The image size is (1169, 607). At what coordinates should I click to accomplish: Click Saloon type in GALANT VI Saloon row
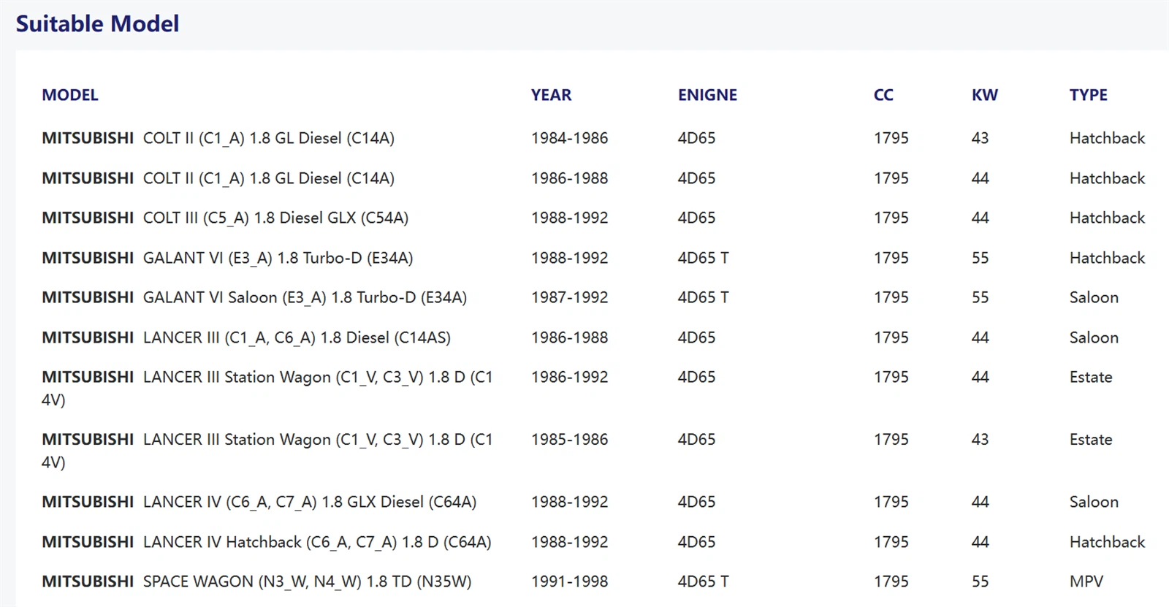click(1094, 297)
